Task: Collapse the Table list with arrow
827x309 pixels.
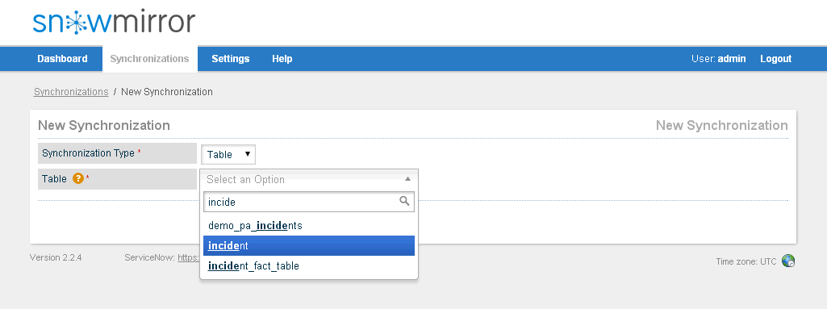Action: click(407, 179)
